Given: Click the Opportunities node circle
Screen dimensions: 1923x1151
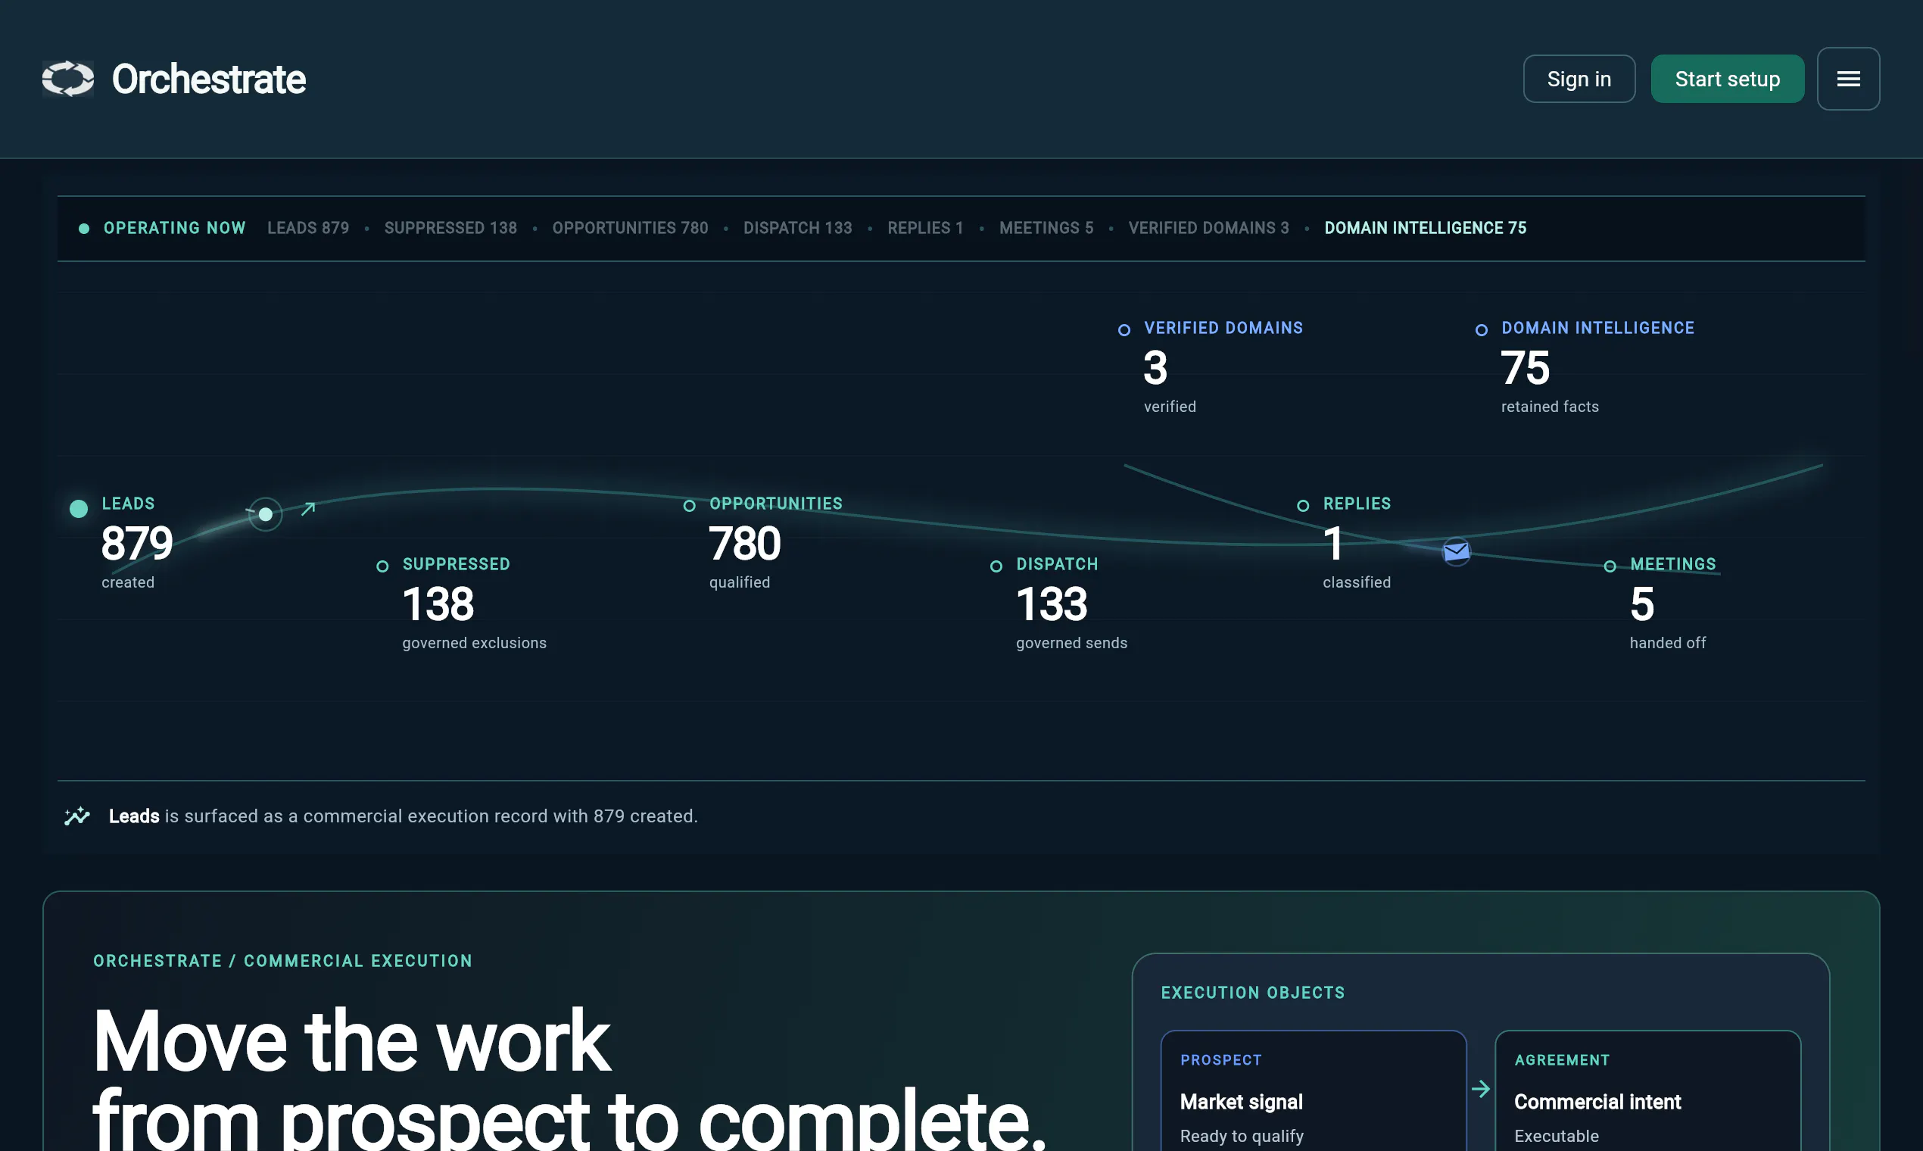Looking at the screenshot, I should pyautogui.click(x=690, y=507).
